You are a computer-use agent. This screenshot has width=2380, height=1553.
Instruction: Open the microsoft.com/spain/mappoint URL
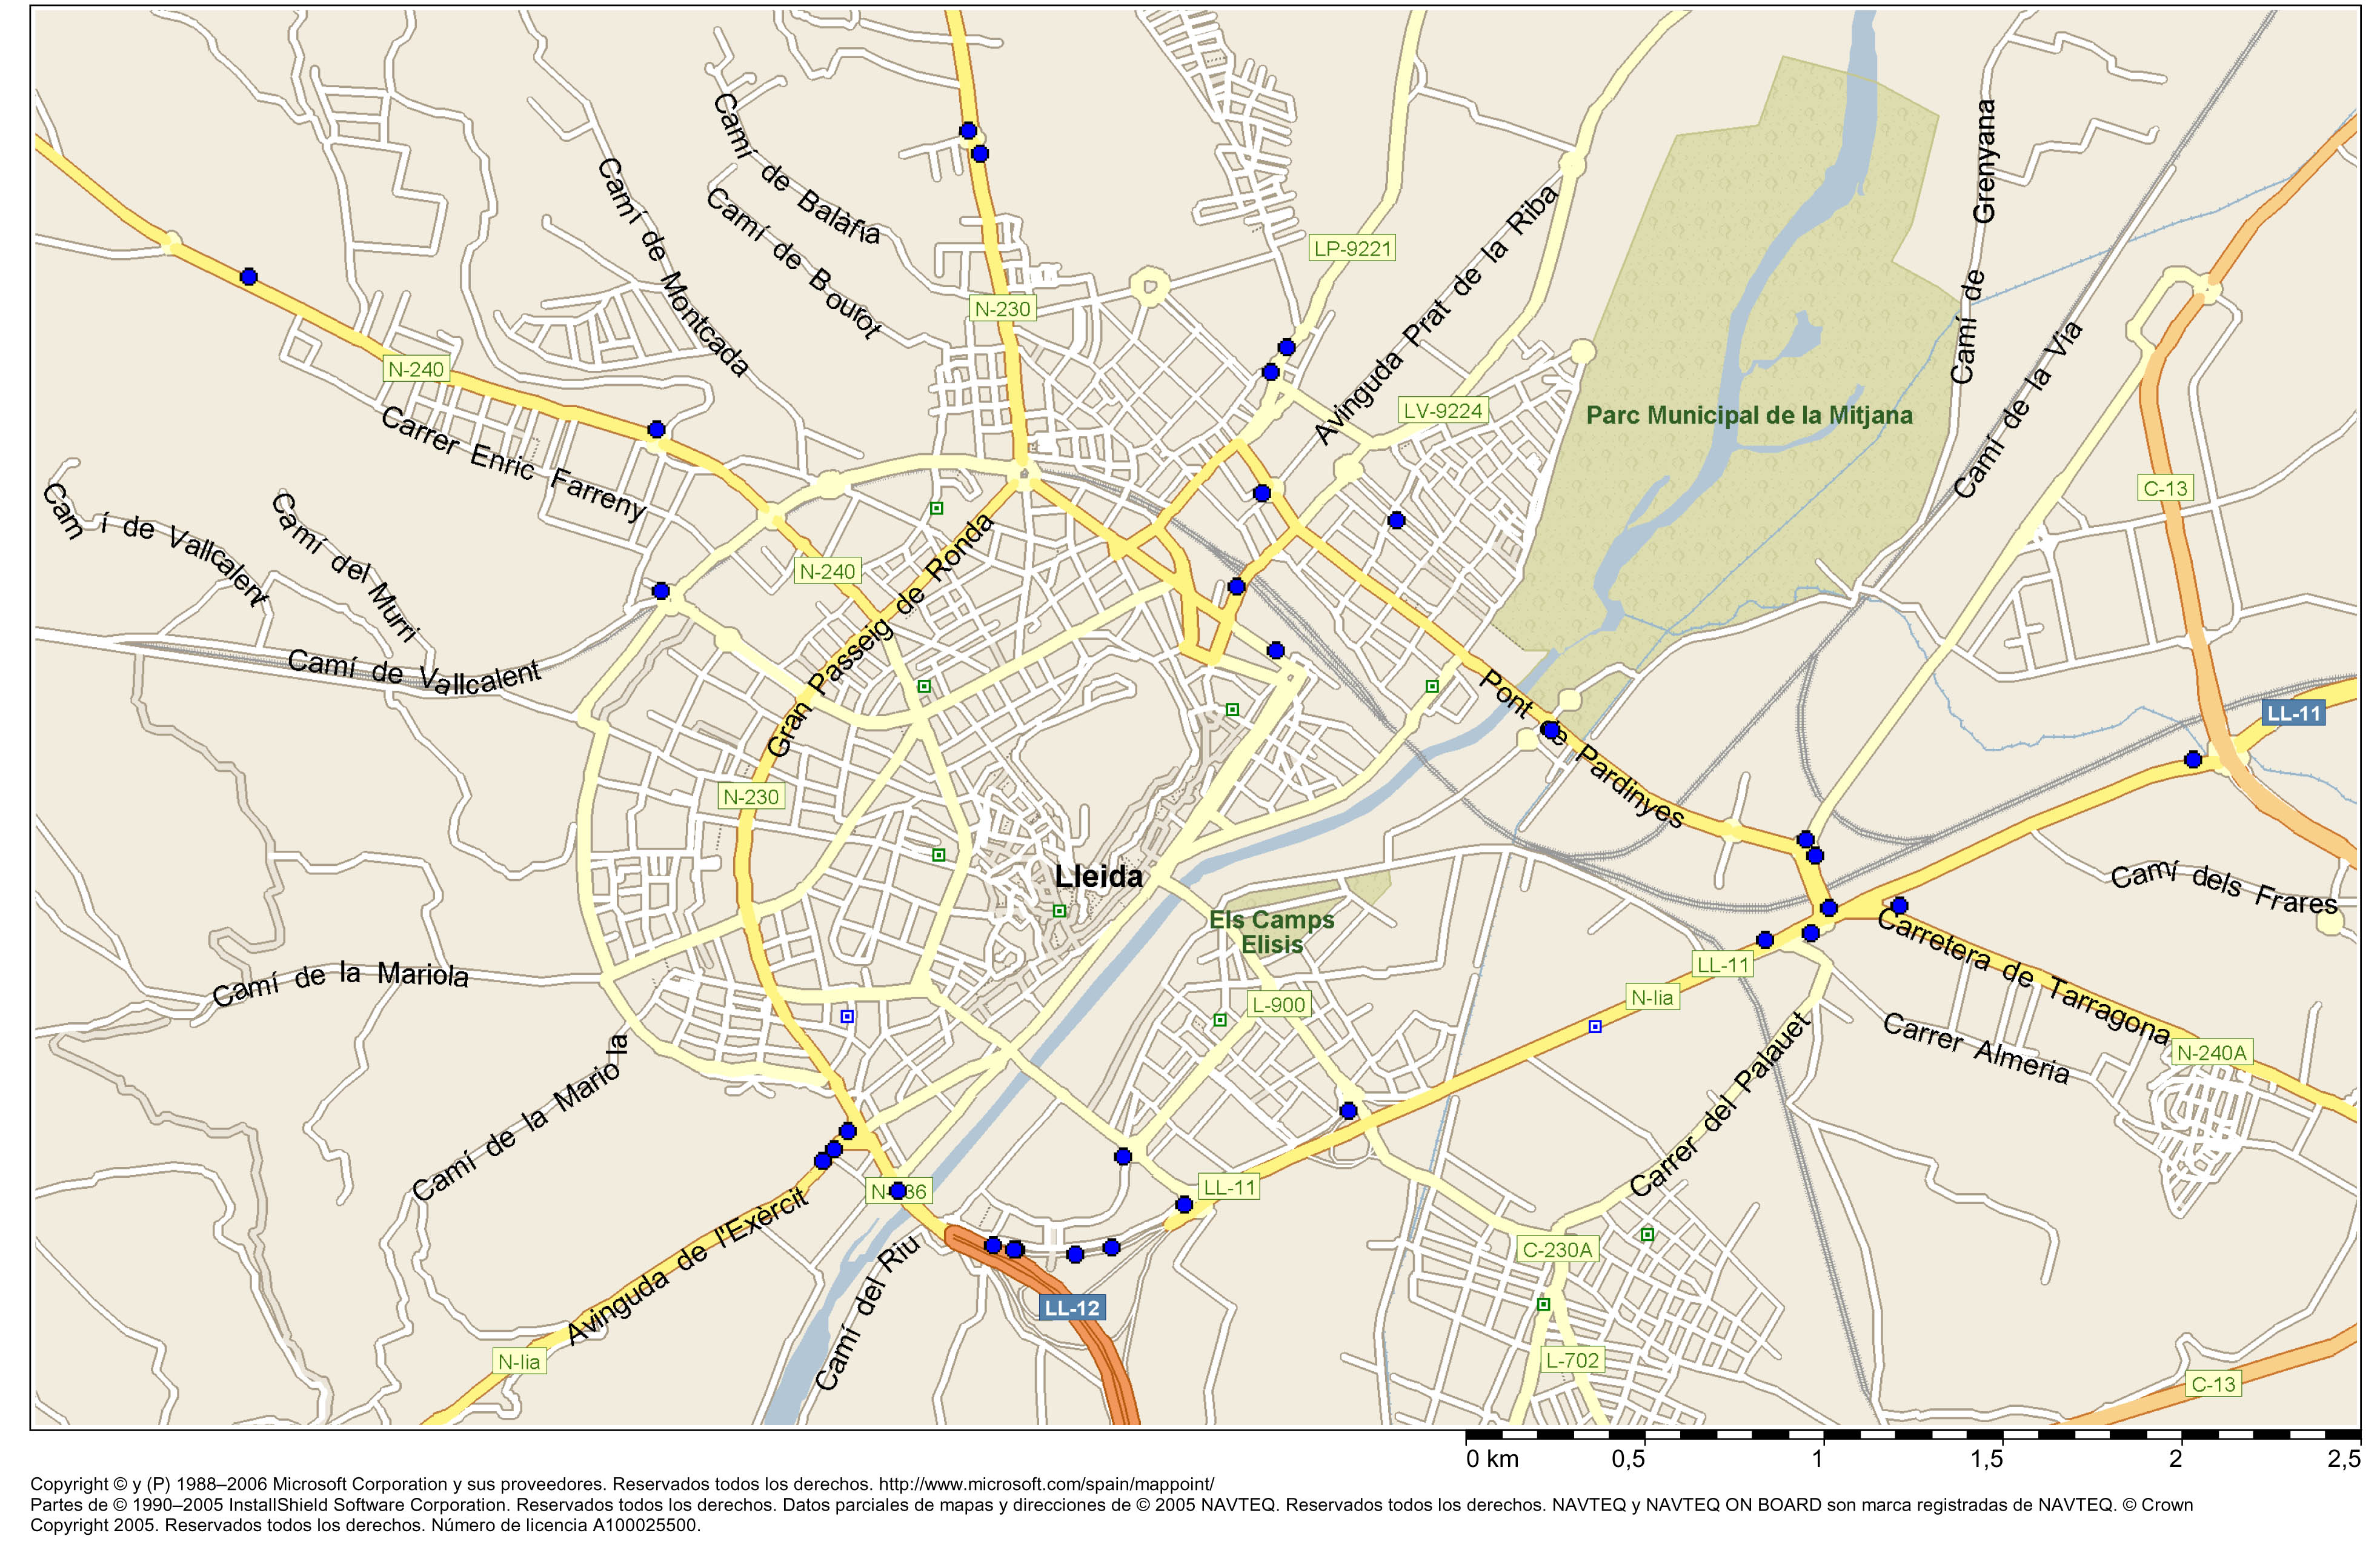pyautogui.click(x=1046, y=1484)
